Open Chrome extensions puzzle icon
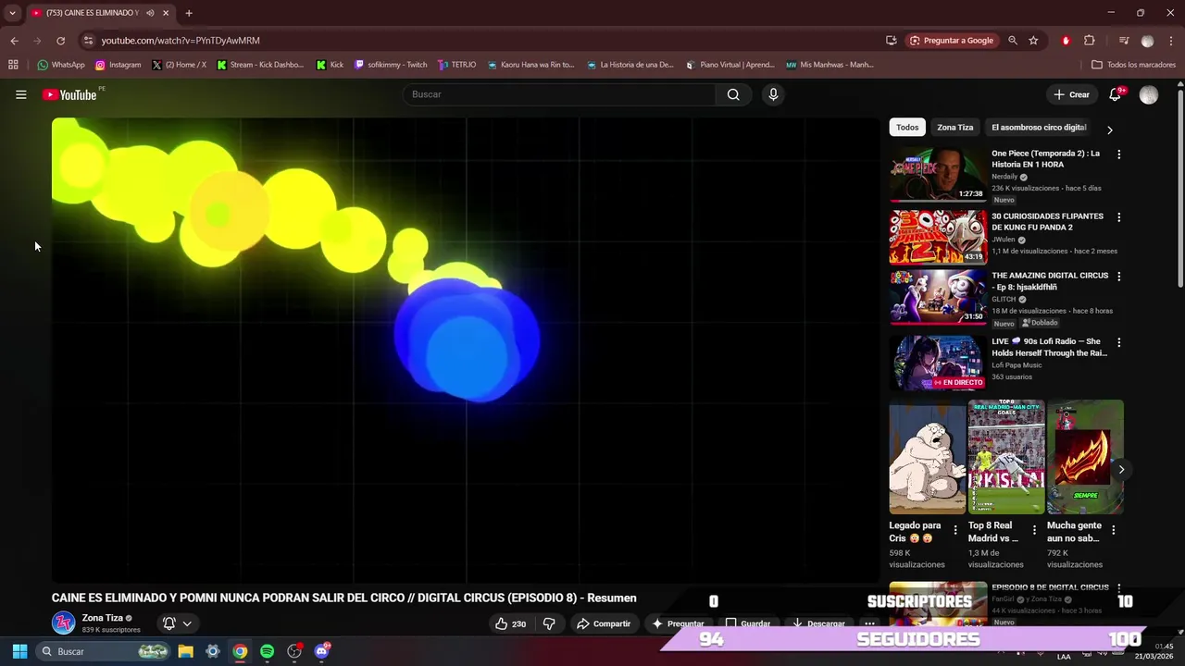1185x666 pixels. coord(1090,41)
